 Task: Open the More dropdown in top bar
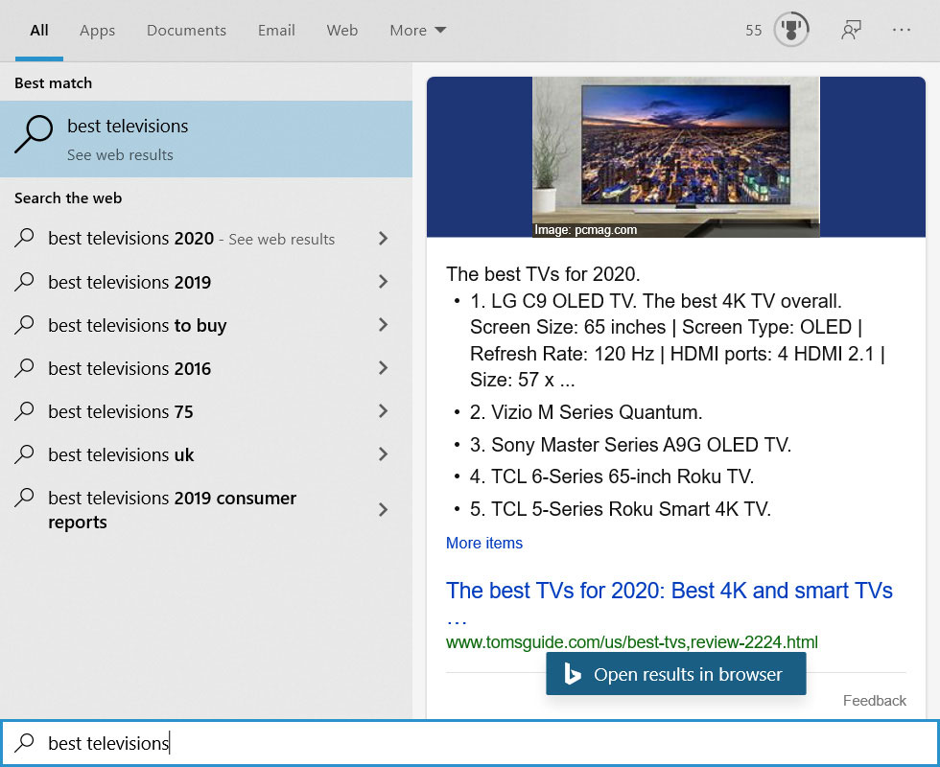click(x=417, y=30)
